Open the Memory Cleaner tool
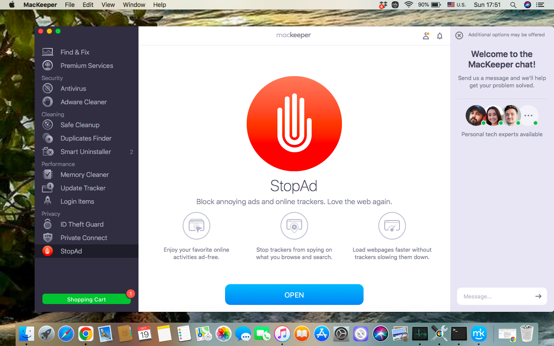Image resolution: width=554 pixels, height=346 pixels. [x=84, y=174]
